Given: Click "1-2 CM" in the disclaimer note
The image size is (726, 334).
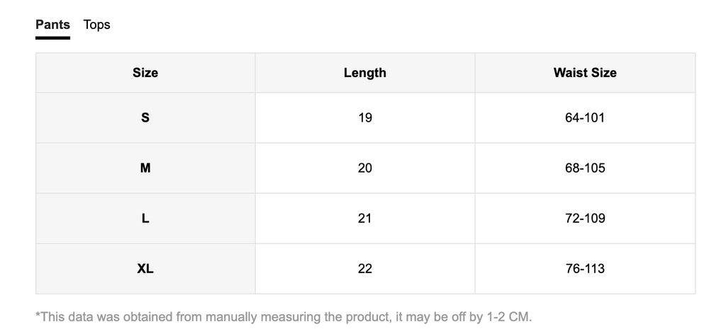Looking at the screenshot, I should 508,316.
